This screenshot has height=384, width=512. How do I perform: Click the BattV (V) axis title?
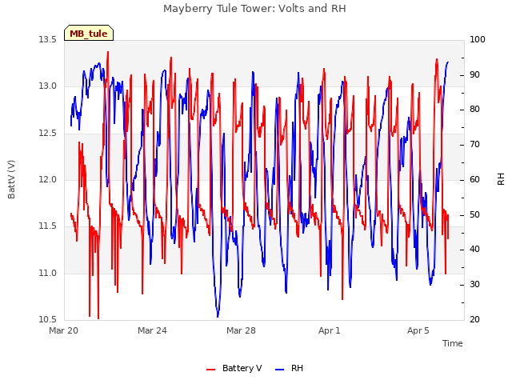(x=11, y=179)
